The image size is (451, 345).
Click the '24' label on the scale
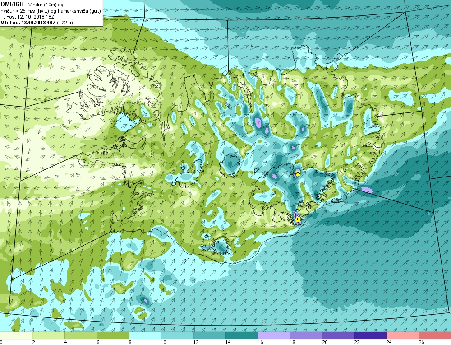tap(389, 342)
